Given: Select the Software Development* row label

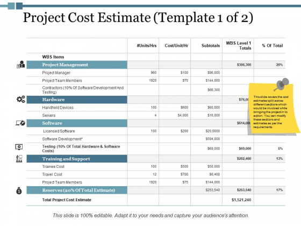Looking at the screenshot, I should 62,139.
